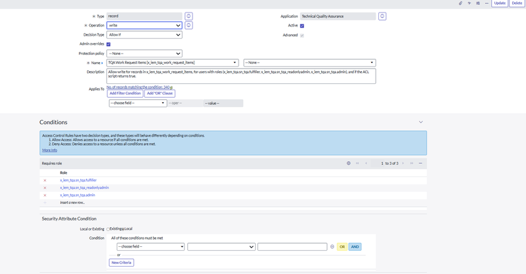The width and height of the screenshot is (526, 274).
Task: Go to previous page of Requires role list
Action: [x=366, y=163]
